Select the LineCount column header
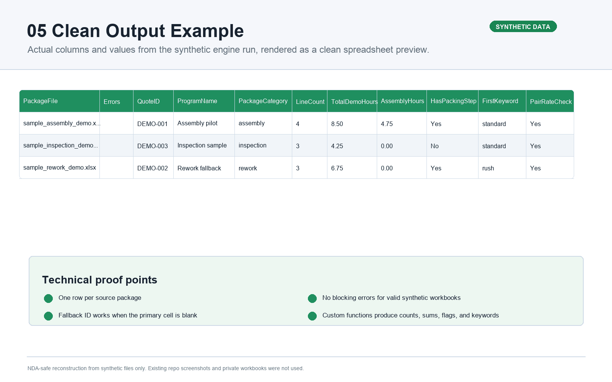Viewport: 612px width, 382px height. pos(309,101)
